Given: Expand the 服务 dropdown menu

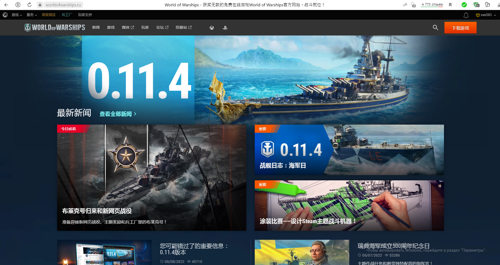Looking at the screenshot, I should click(x=32, y=15).
